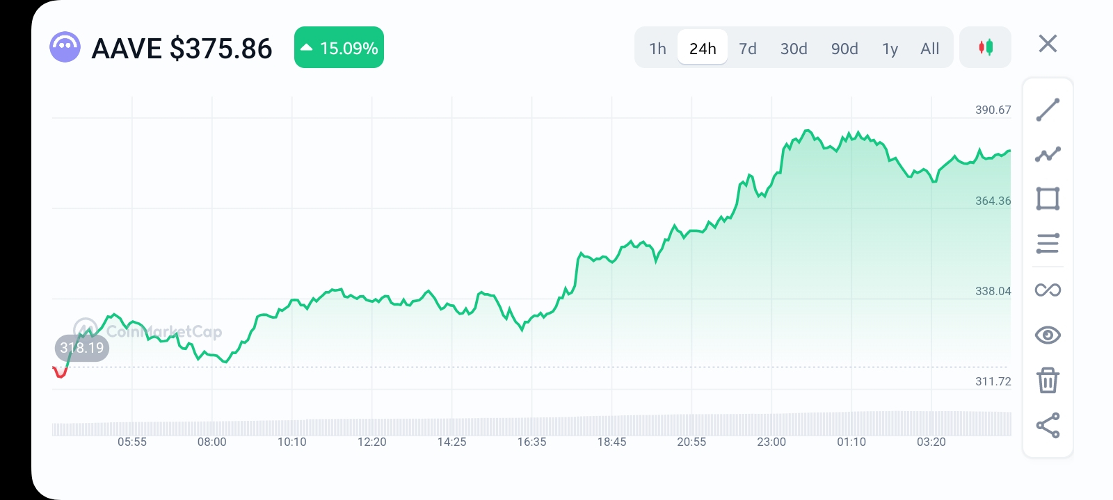The width and height of the screenshot is (1113, 500).
Task: Show the 30d price range
Action: coord(794,49)
